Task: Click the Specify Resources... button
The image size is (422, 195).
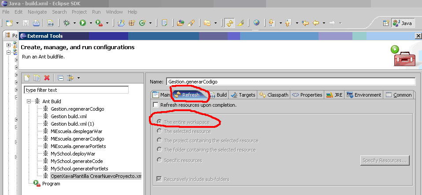Action: point(385,160)
